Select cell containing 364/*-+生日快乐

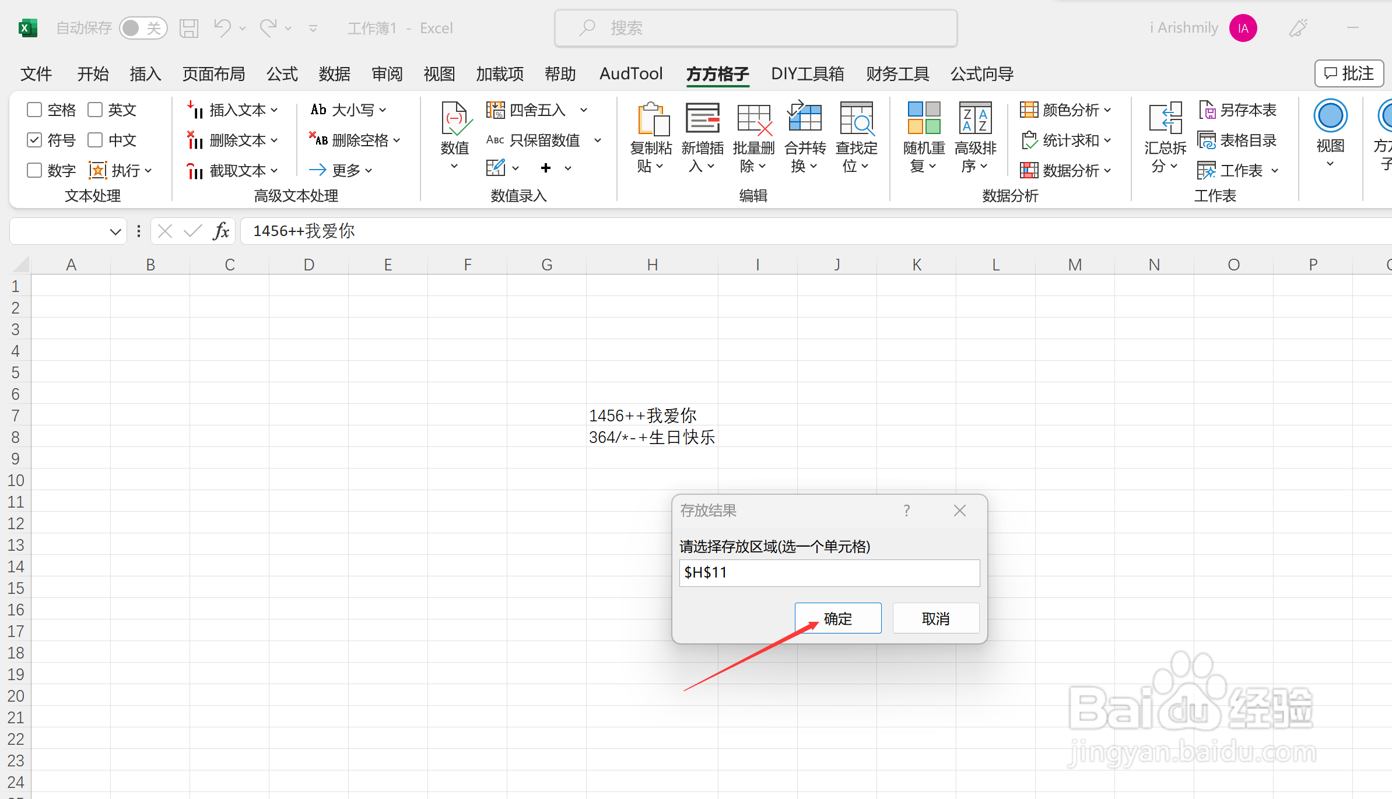(652, 437)
